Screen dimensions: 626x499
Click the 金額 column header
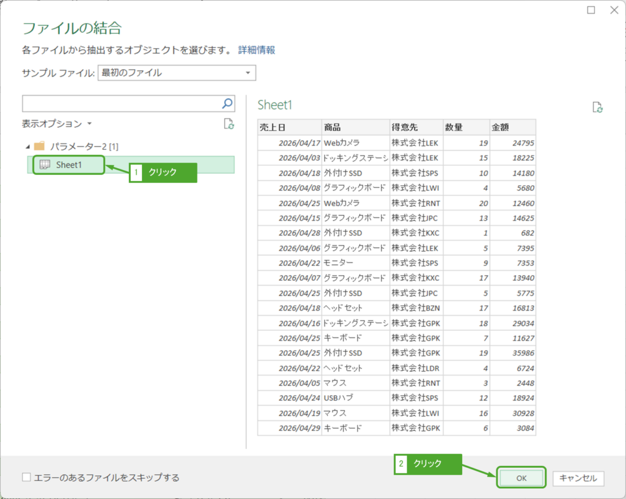click(512, 127)
